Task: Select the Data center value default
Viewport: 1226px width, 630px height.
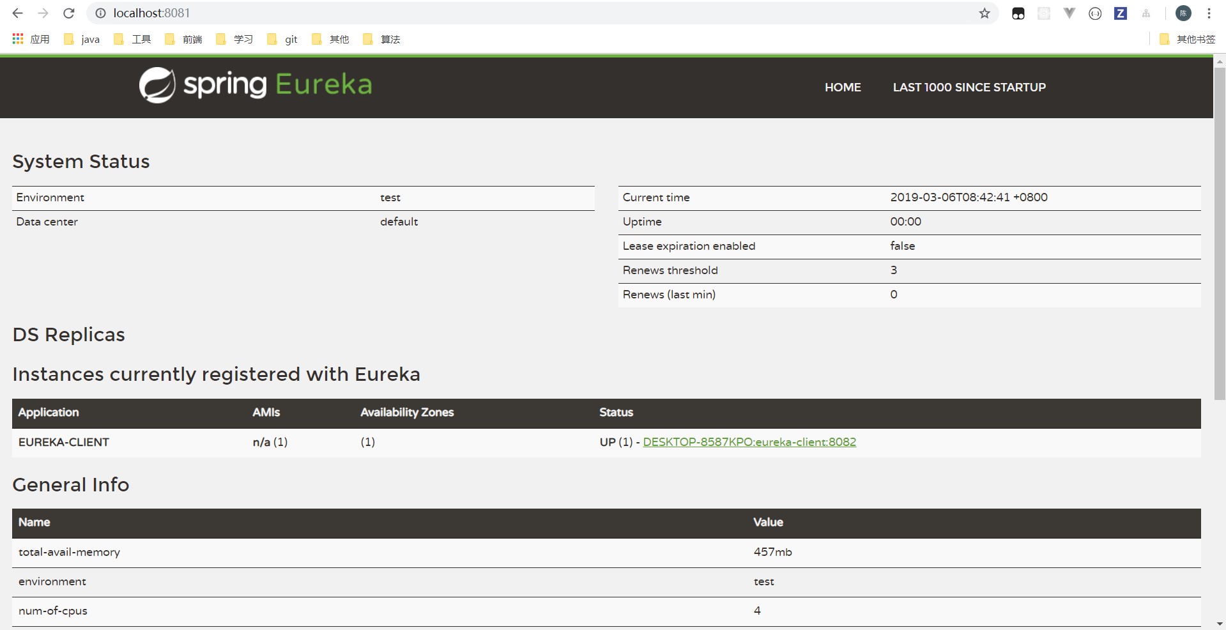Action: tap(399, 222)
